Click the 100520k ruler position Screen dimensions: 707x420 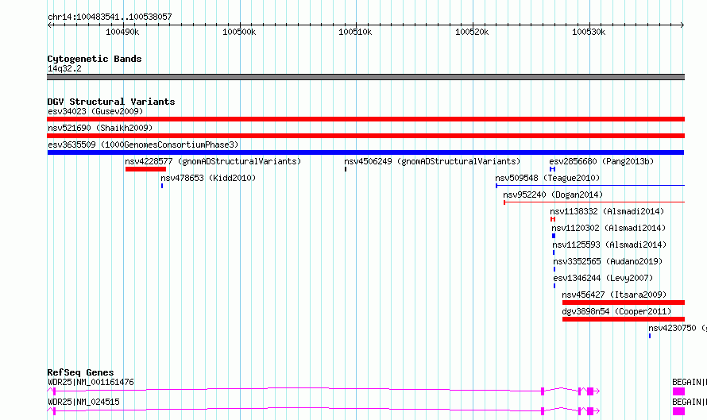click(x=472, y=32)
